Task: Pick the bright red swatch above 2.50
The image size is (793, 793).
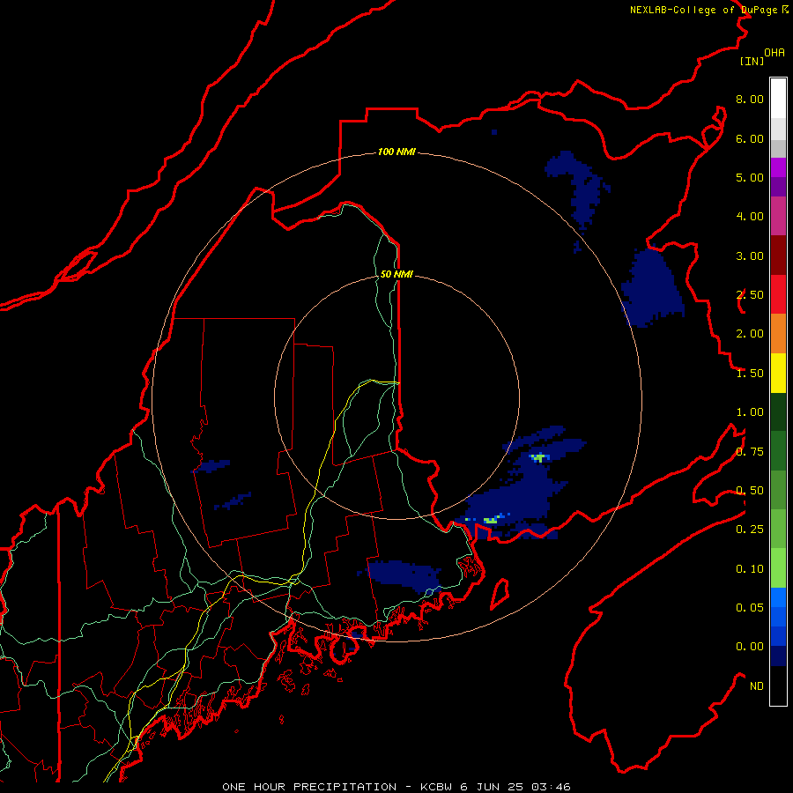Action: pyautogui.click(x=778, y=294)
